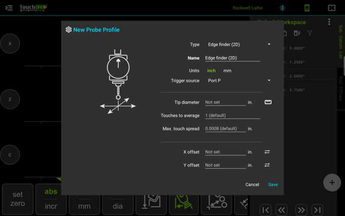Measure tip diameter with ruler icon
This screenshot has height=216, width=345.
[268, 102]
